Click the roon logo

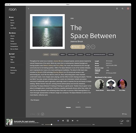[x=13, y=10]
